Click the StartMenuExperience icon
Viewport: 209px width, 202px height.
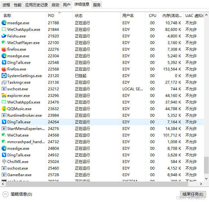4,129
